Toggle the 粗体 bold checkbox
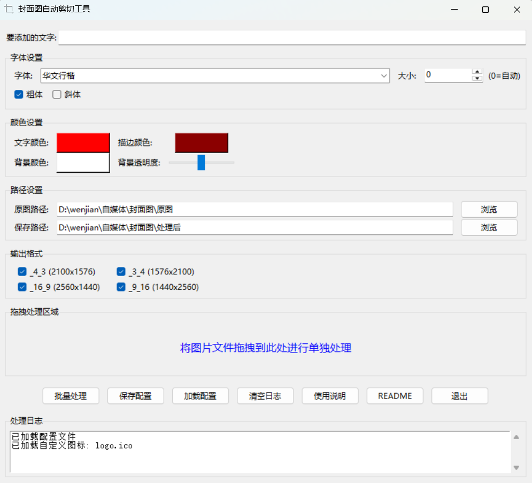Image resolution: width=532 pixels, height=483 pixels. (19, 95)
